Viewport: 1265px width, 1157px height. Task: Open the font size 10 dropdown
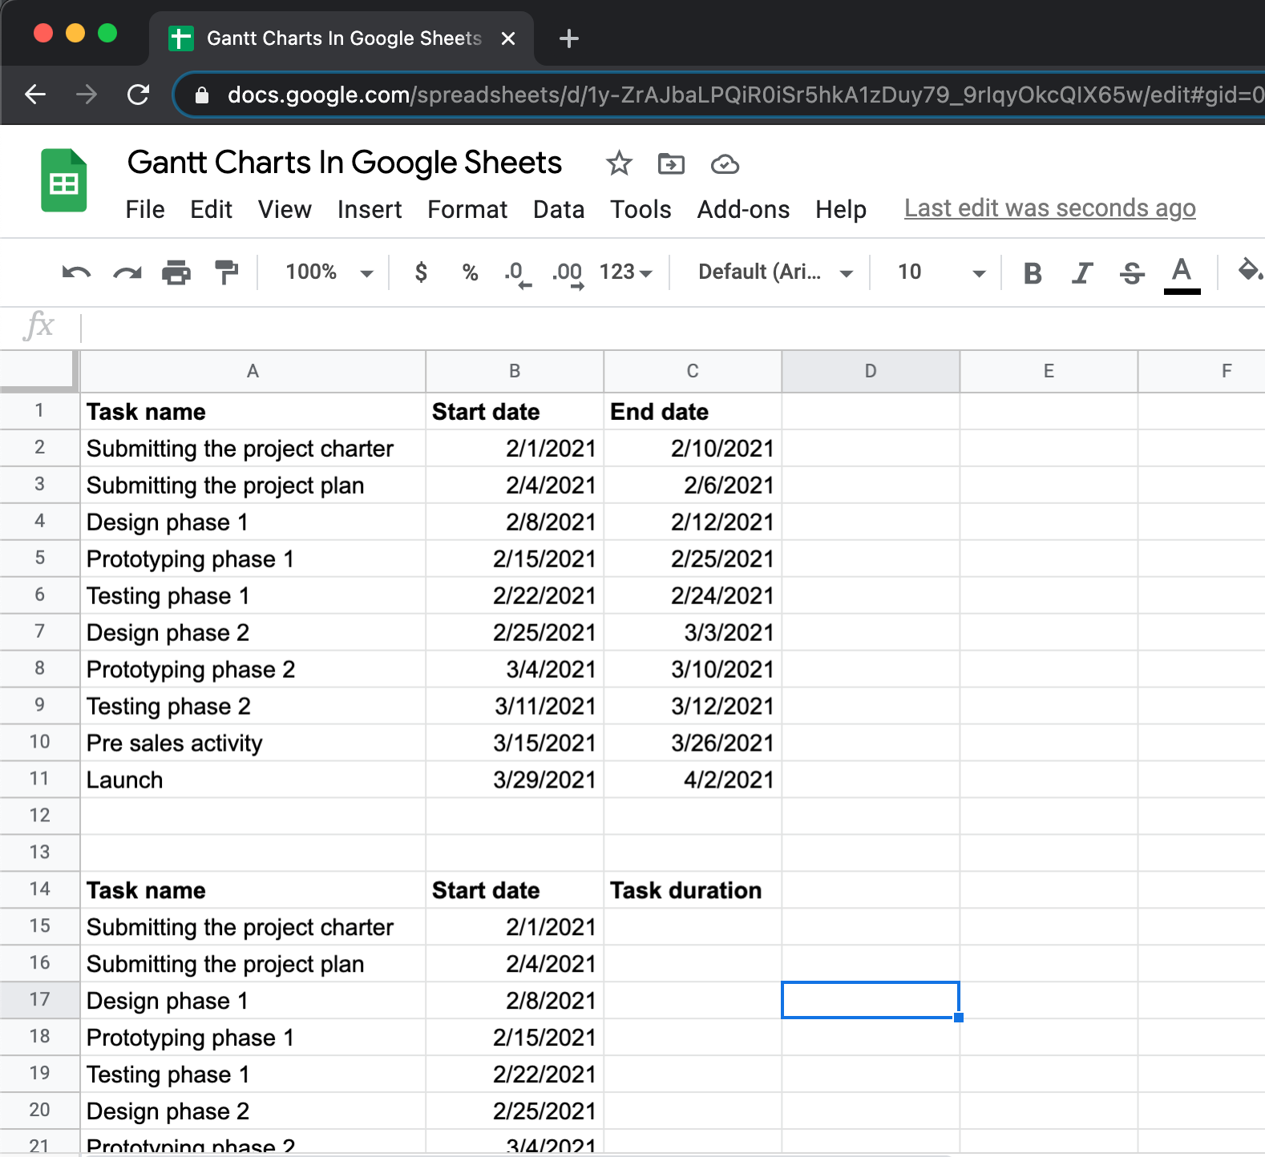(x=940, y=272)
